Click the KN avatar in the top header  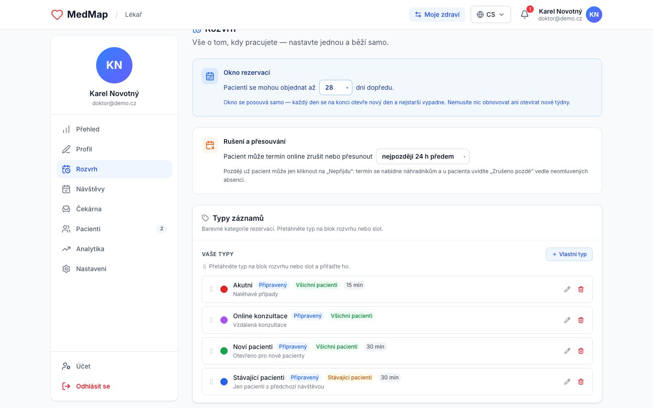click(x=594, y=15)
